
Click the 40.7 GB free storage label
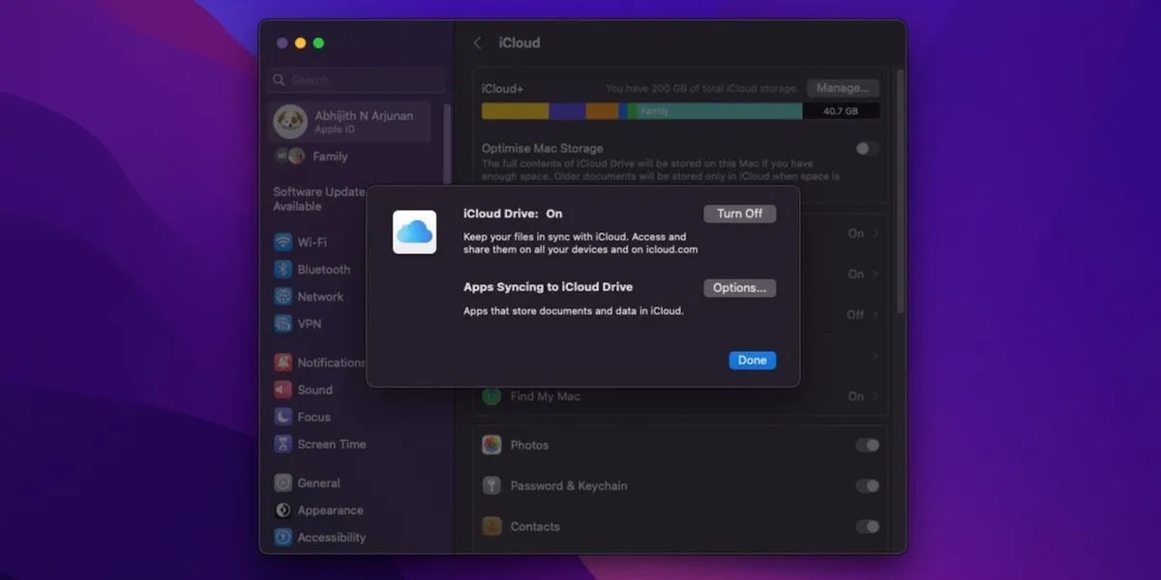(840, 111)
